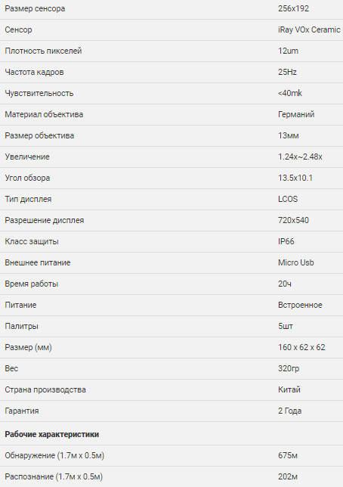Screen dimensions: 343x487
Task: Select the '20ч' working time value
Action: click(x=285, y=284)
